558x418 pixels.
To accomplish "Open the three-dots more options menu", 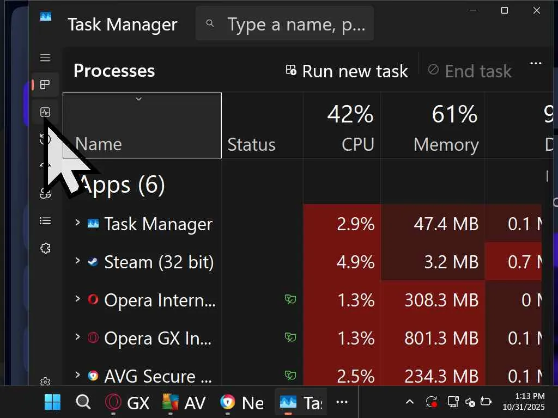I will point(536,64).
